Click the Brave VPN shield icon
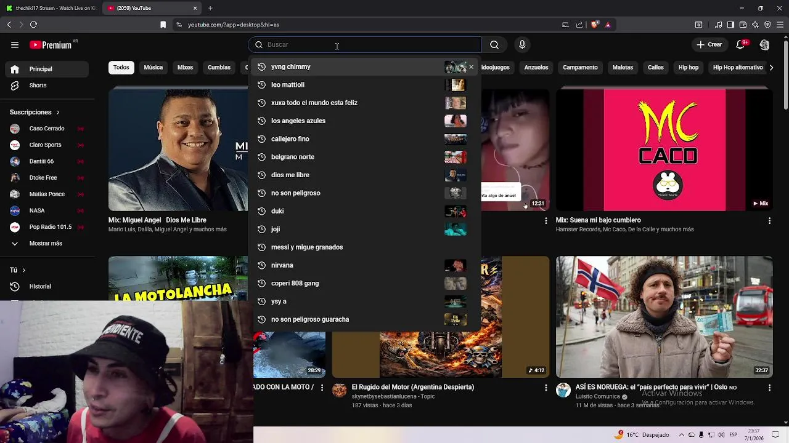The height and width of the screenshot is (443, 789). click(x=767, y=25)
